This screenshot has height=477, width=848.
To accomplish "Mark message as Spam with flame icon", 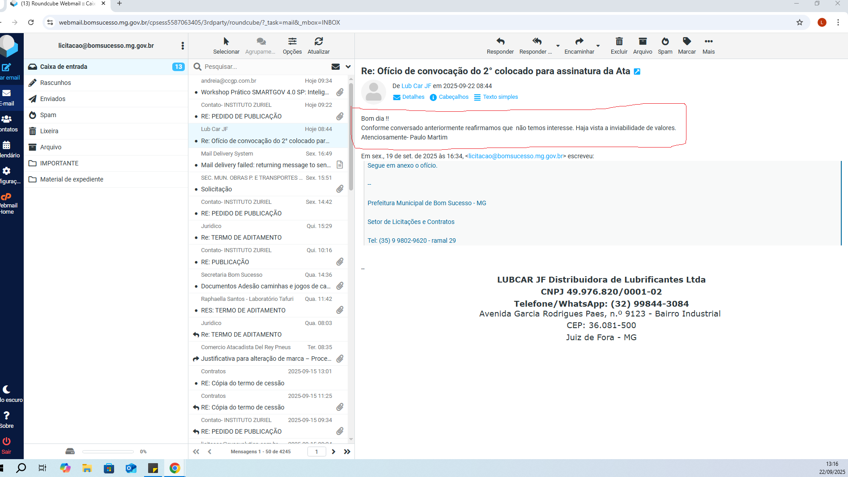I will [x=665, y=42].
